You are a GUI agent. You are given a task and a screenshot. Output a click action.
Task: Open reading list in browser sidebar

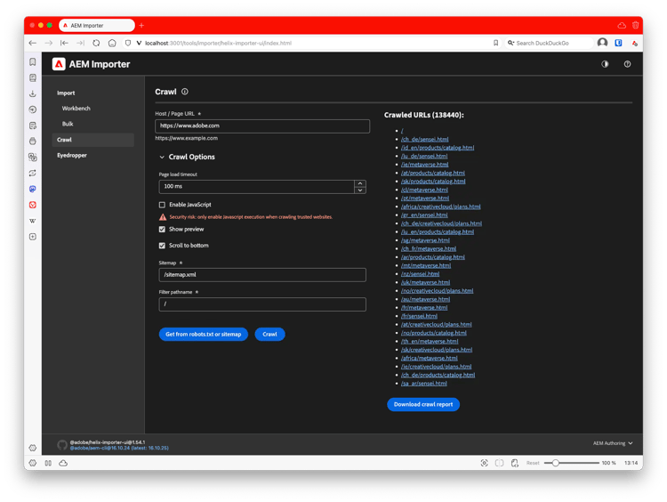33,77
